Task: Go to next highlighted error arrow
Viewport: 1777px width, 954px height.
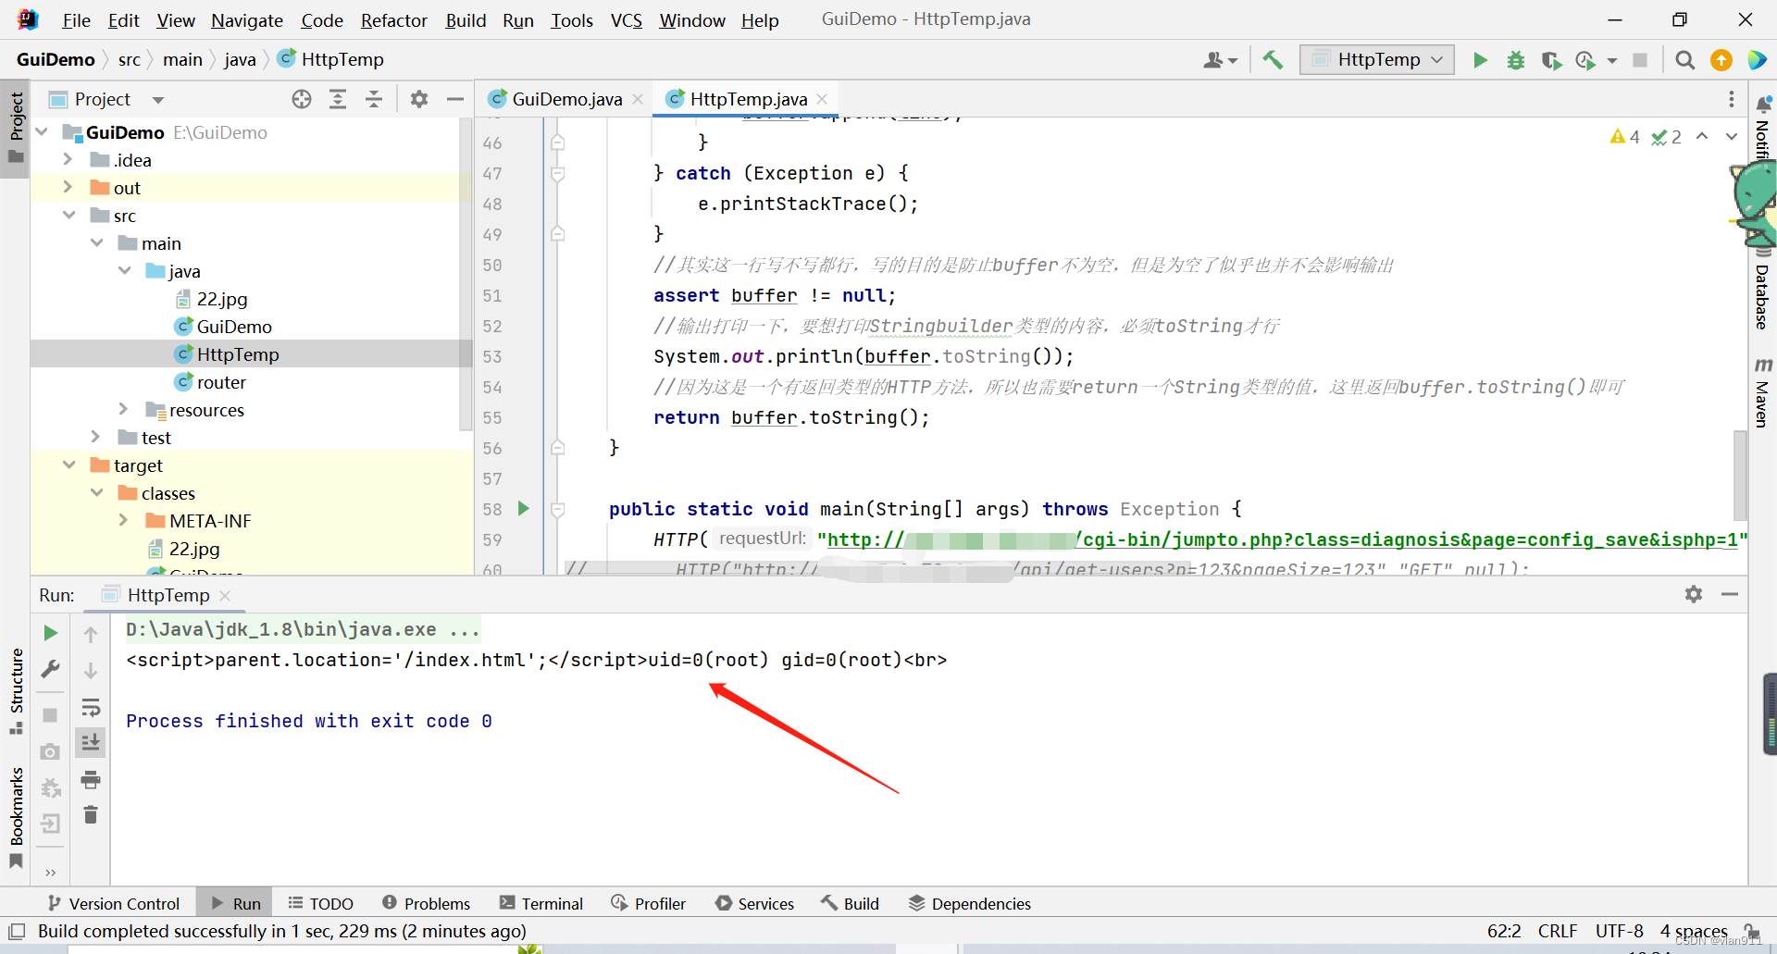Action: pos(1731,137)
